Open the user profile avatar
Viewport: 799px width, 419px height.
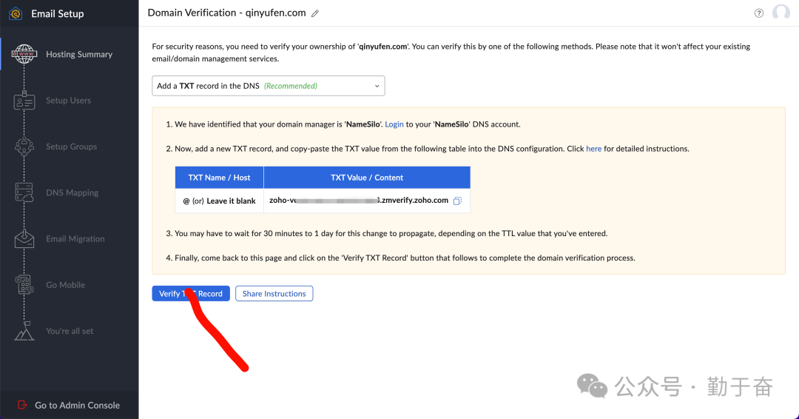[781, 13]
